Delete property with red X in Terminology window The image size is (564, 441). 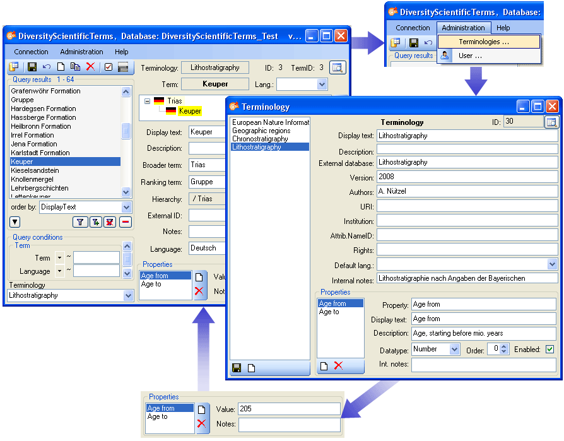338,366
